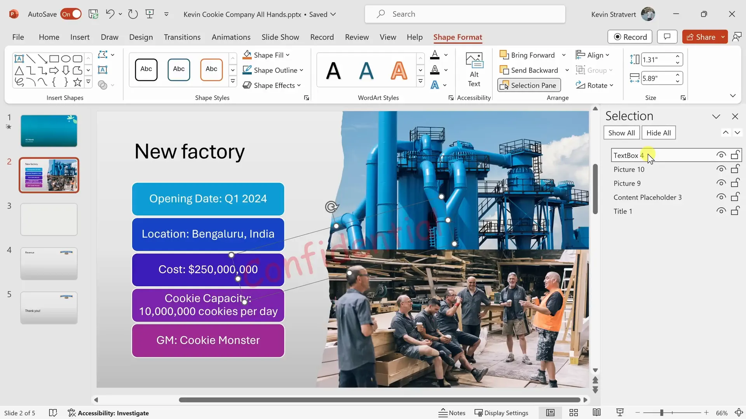Screen dimensions: 746x419
Task: Toggle the Selection Pane button
Action: 529,85
